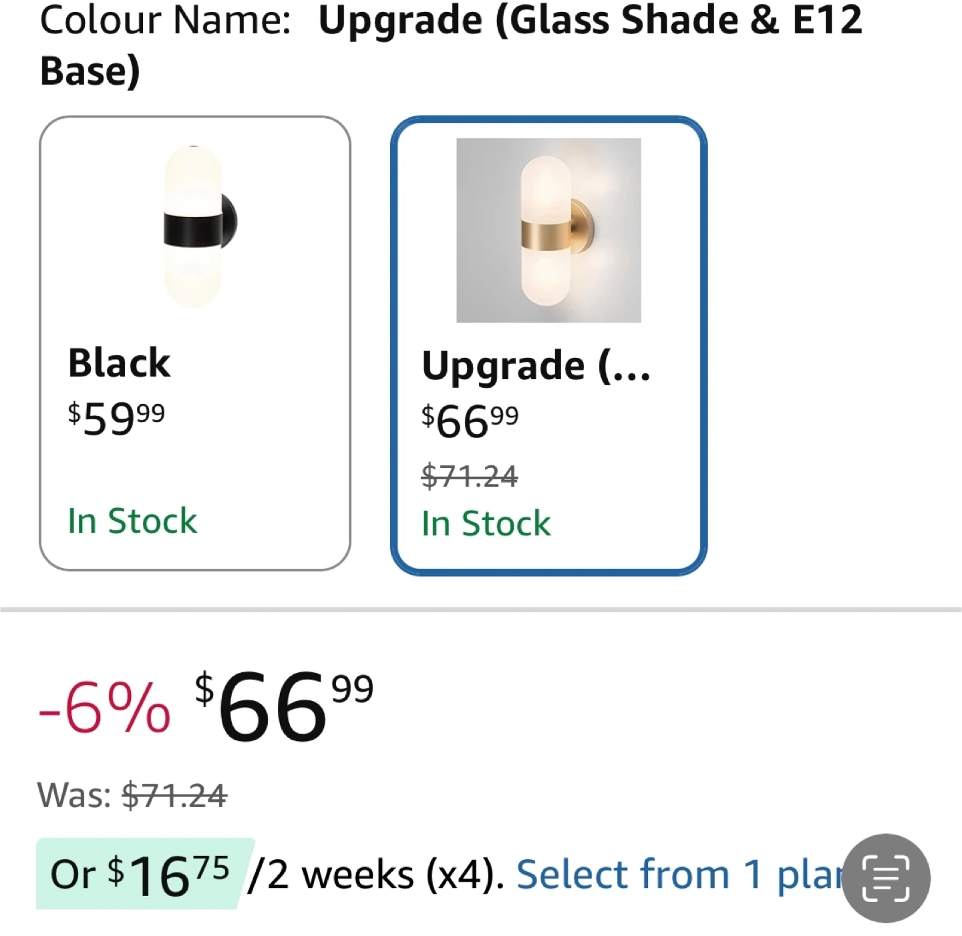
Task: Click the truncated "Upgrade (..." variant label
Action: click(x=536, y=366)
